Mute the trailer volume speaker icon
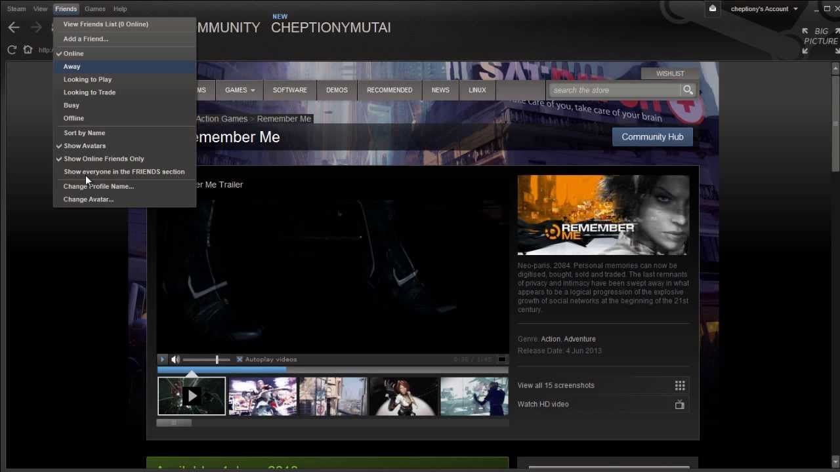The image size is (840, 472). [x=175, y=359]
